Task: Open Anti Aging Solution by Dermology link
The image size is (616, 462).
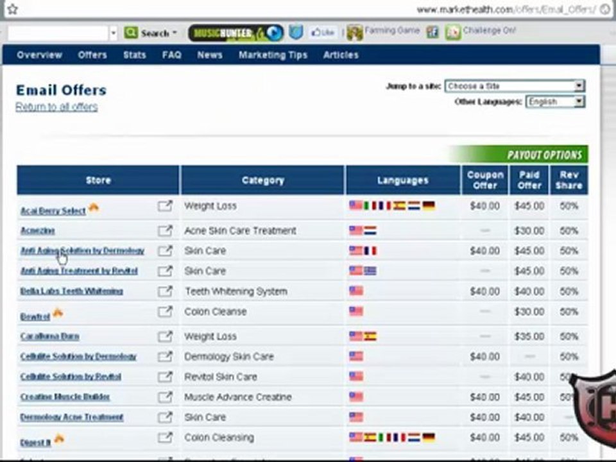Action: click(x=83, y=251)
